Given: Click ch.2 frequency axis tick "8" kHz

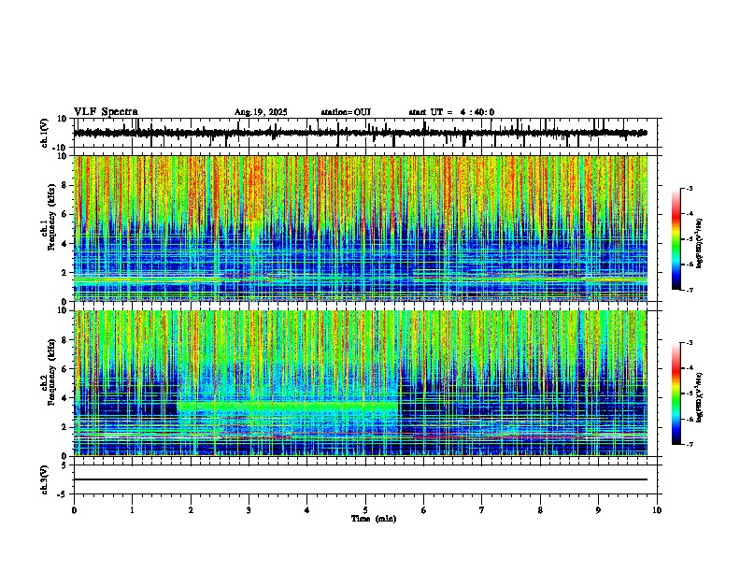Looking at the screenshot, I should (64, 340).
